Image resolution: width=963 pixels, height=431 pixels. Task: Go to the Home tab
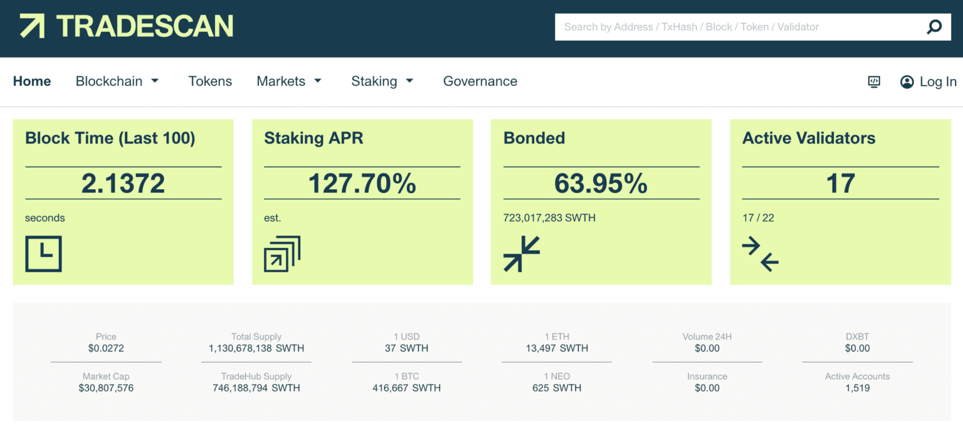tap(32, 81)
